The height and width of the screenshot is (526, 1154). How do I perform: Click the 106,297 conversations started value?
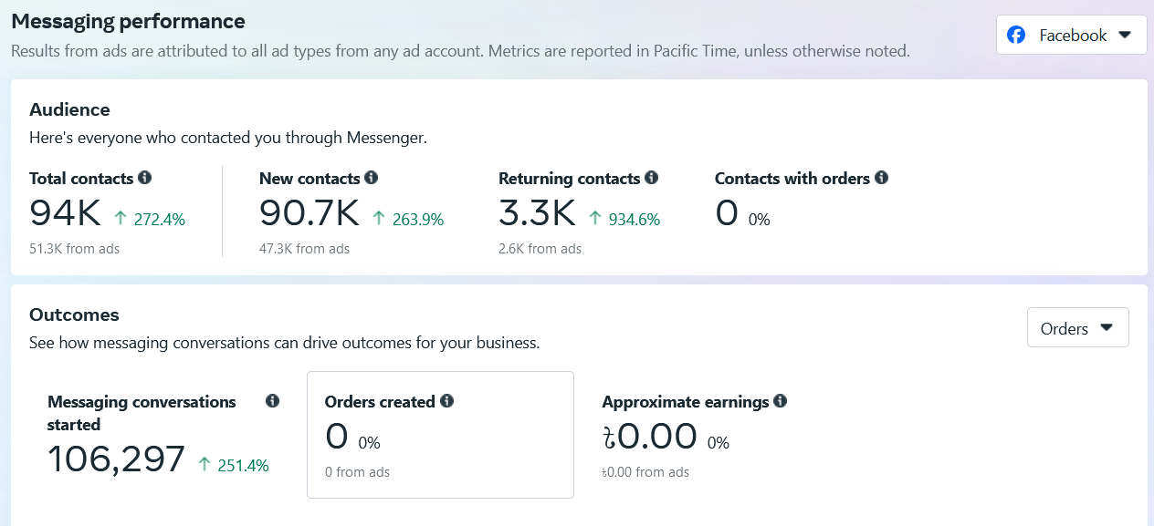click(x=116, y=460)
